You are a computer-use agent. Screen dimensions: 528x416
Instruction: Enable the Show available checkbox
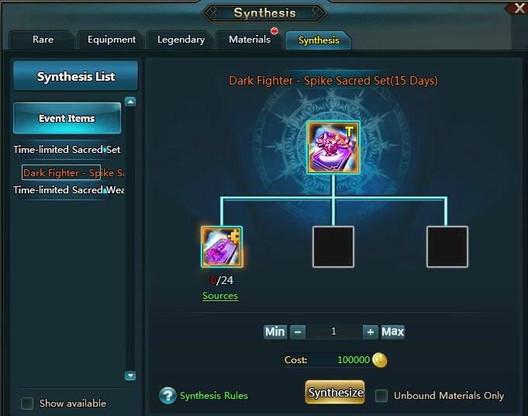[x=27, y=403]
